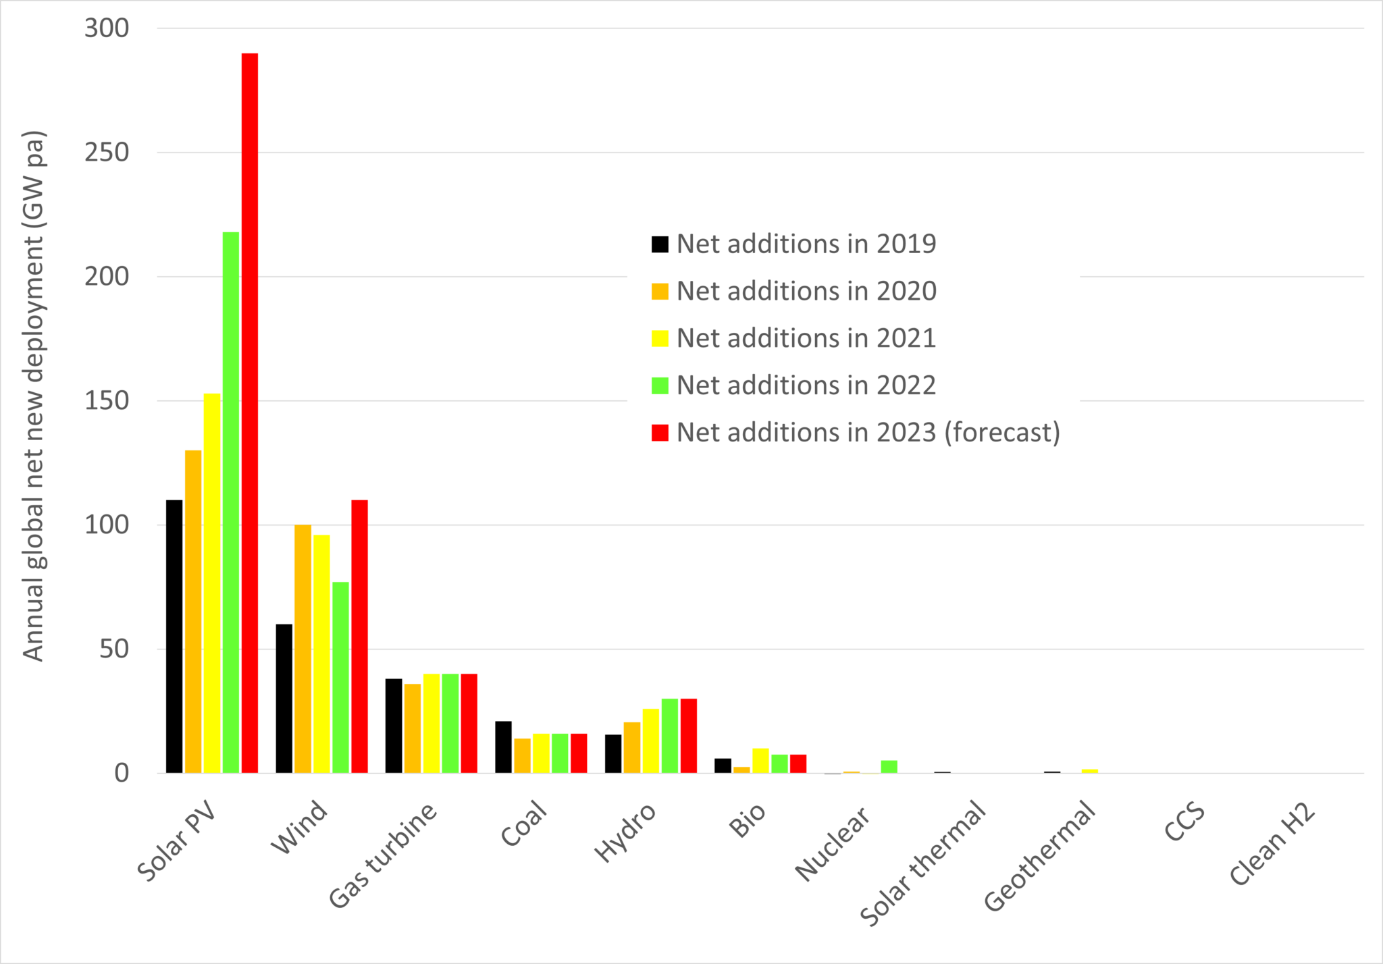Click the green 2022 Solar PV bar
1383x964 pixels.
coord(231,503)
